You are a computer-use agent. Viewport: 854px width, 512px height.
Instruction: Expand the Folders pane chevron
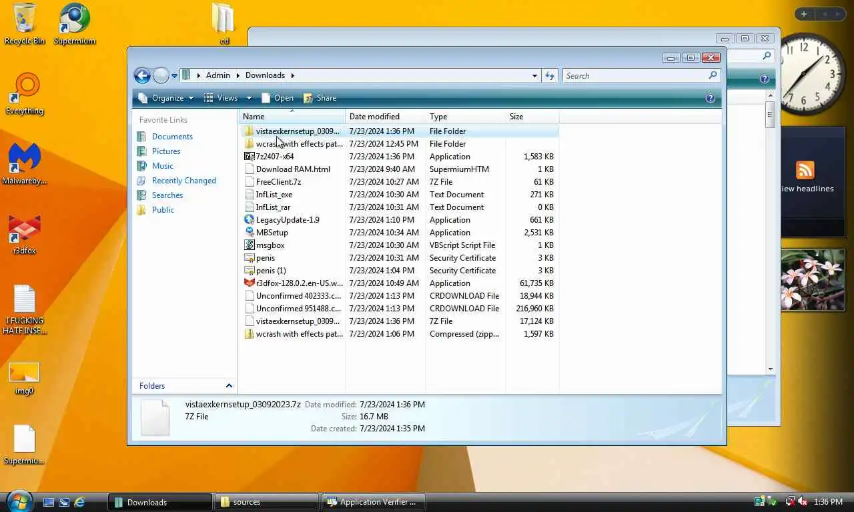click(229, 386)
